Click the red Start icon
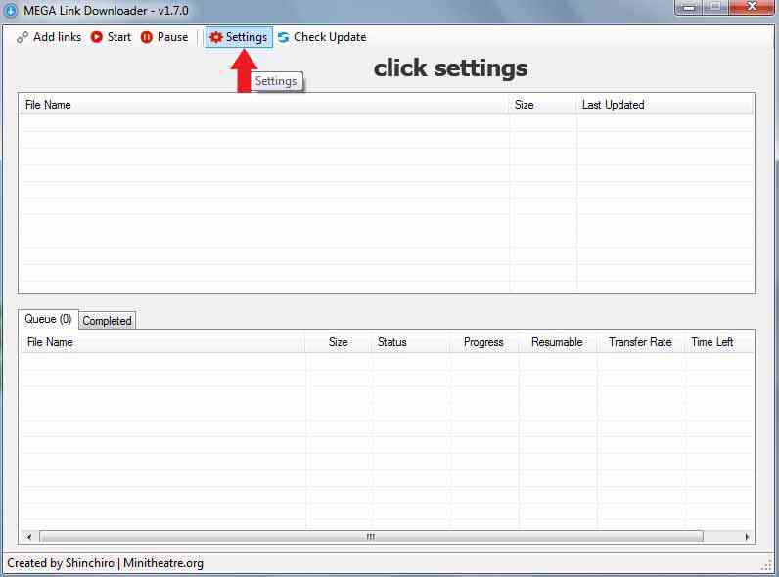 pos(96,37)
